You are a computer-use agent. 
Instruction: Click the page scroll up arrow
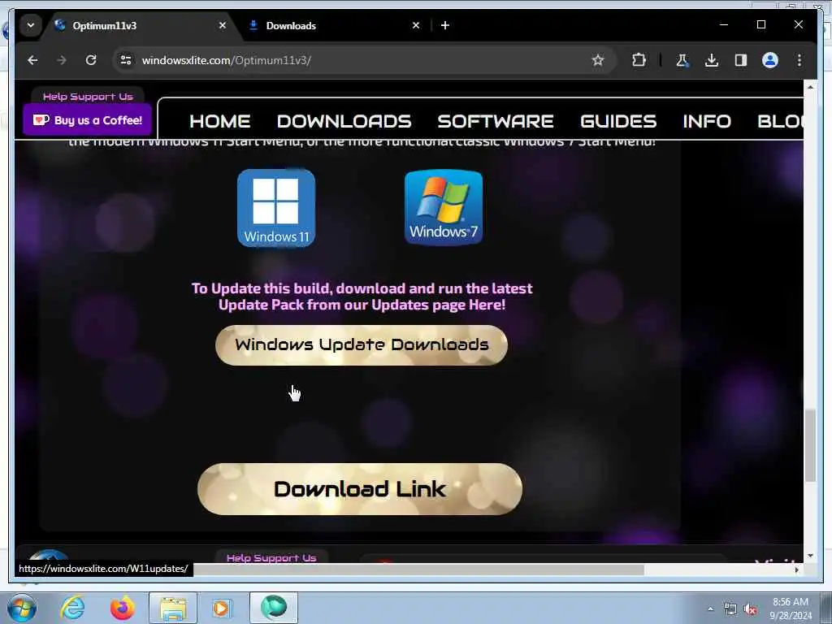tap(810, 86)
